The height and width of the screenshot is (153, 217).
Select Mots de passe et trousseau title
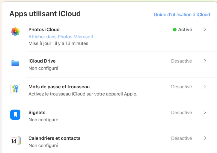click(59, 87)
